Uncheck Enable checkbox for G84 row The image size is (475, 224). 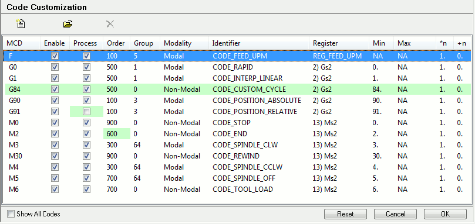(55, 89)
